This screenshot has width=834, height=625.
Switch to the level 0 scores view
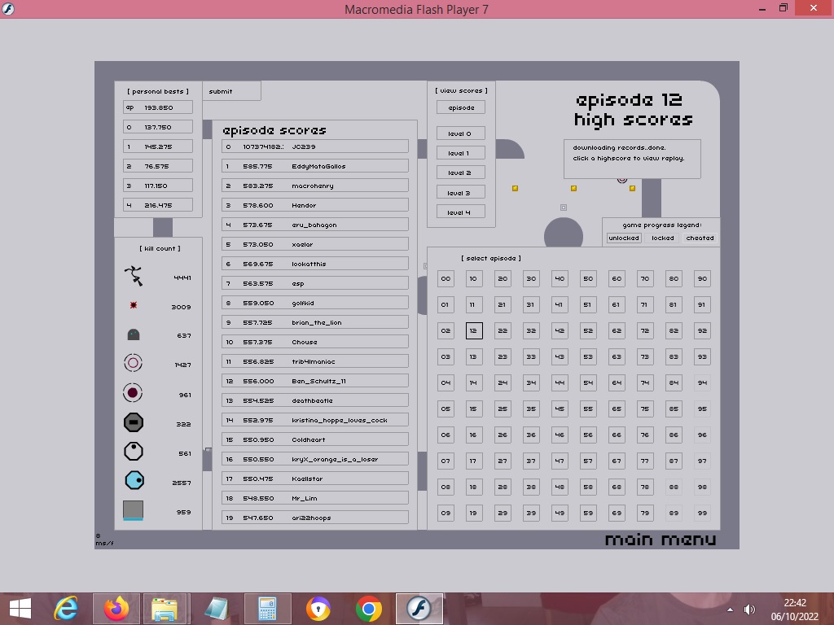click(460, 133)
